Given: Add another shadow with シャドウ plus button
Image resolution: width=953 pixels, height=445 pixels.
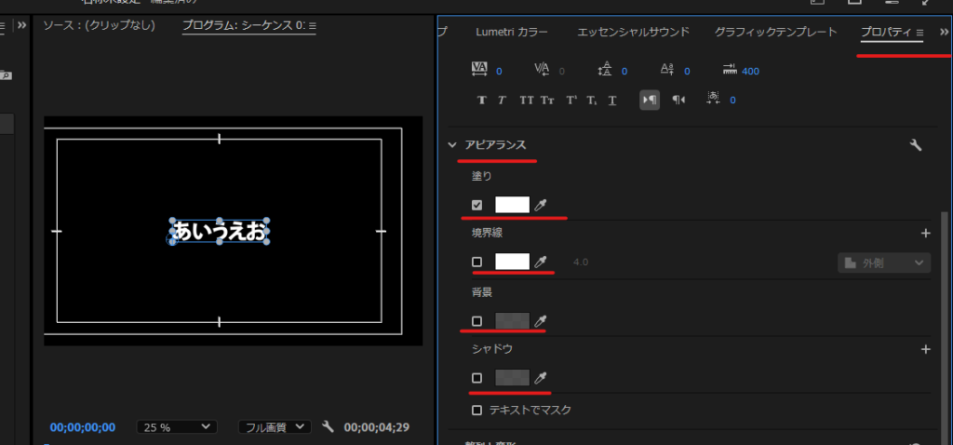Looking at the screenshot, I should point(925,349).
